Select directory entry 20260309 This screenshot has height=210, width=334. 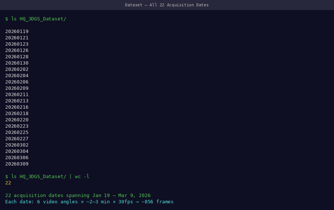[17, 164]
